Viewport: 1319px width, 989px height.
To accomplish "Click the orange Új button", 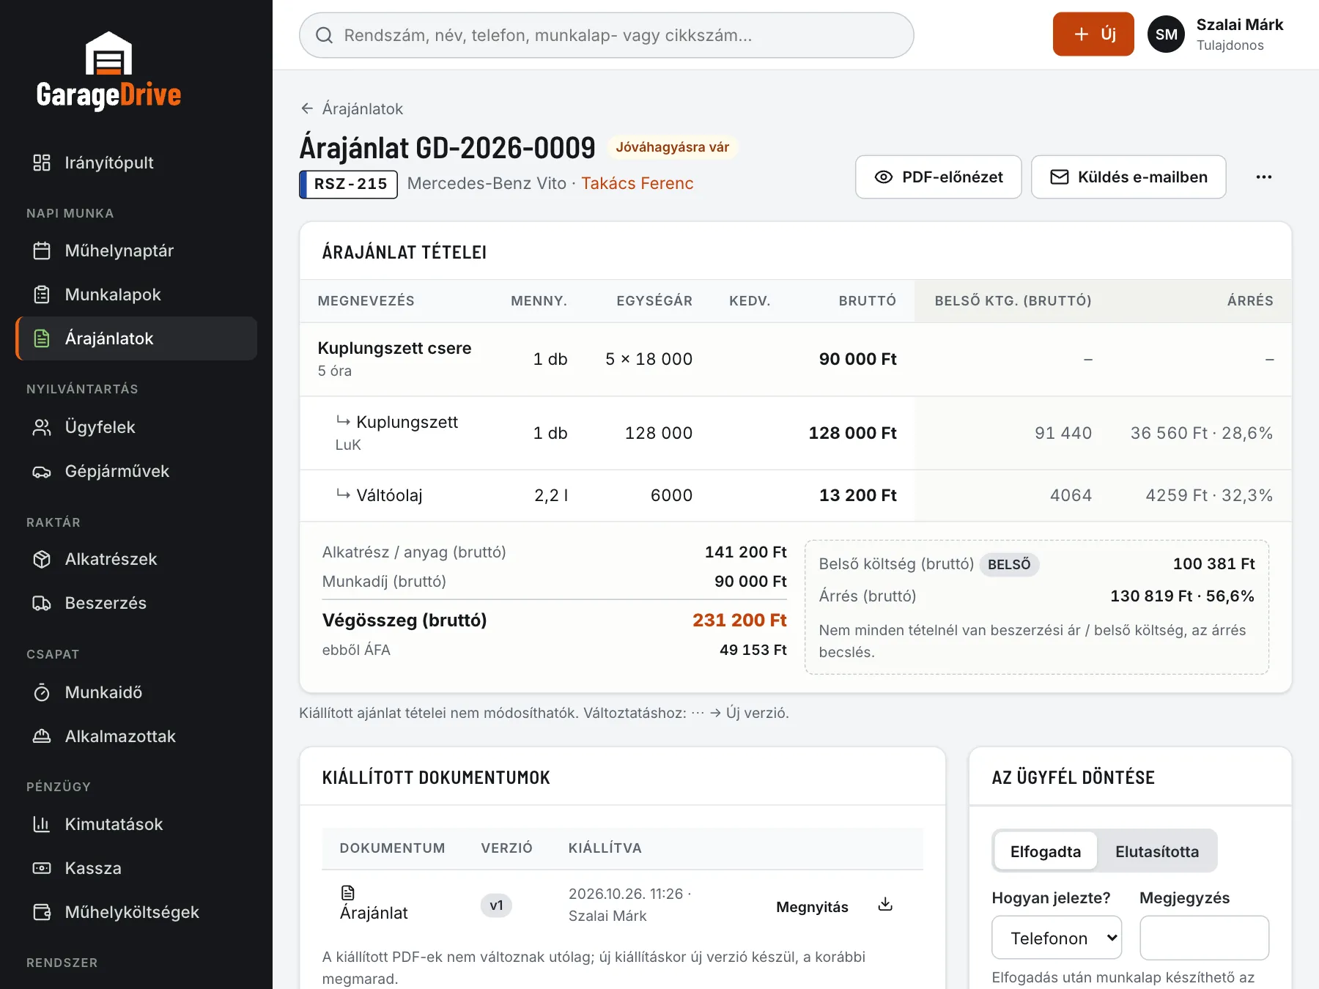I will click(x=1093, y=34).
